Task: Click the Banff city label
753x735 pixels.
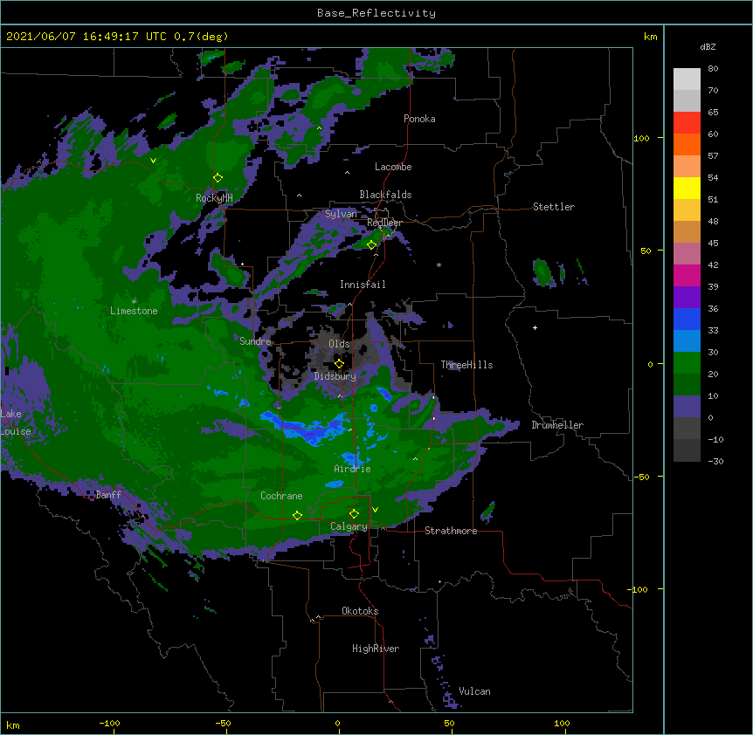Action: pos(108,495)
